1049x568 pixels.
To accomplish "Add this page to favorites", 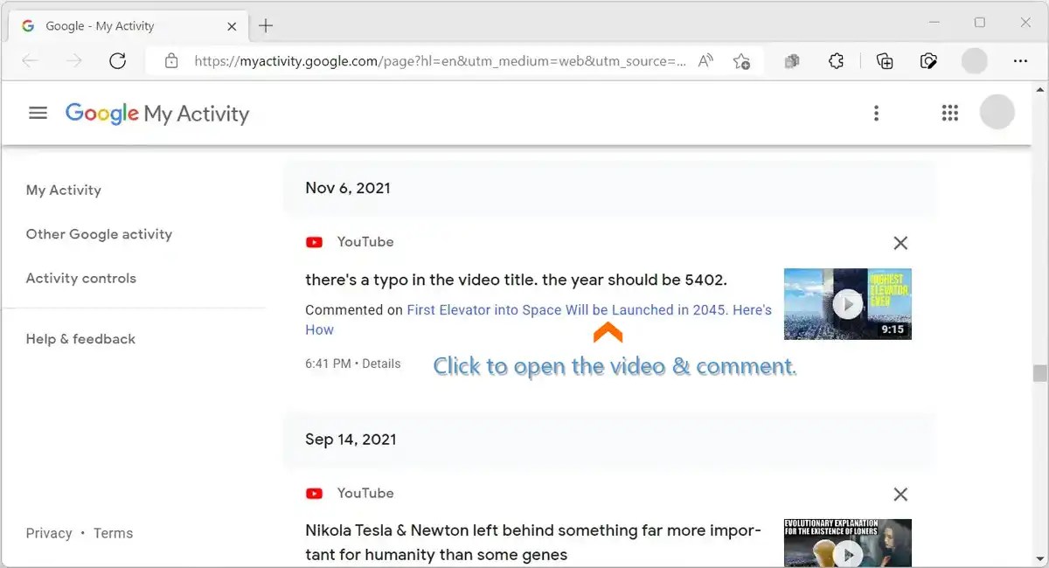I will [742, 61].
